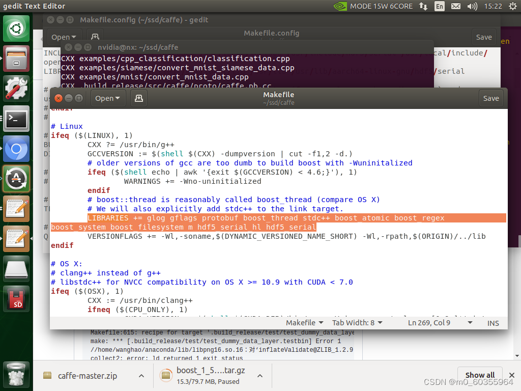Click the '# Linux' comment line
This screenshot has height=391, width=521.
tap(67, 126)
